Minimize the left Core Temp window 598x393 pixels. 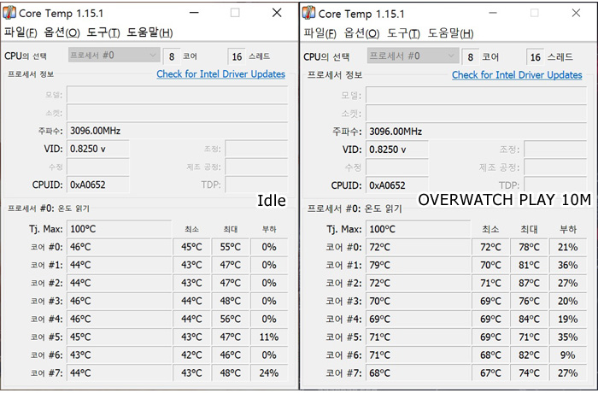point(194,13)
